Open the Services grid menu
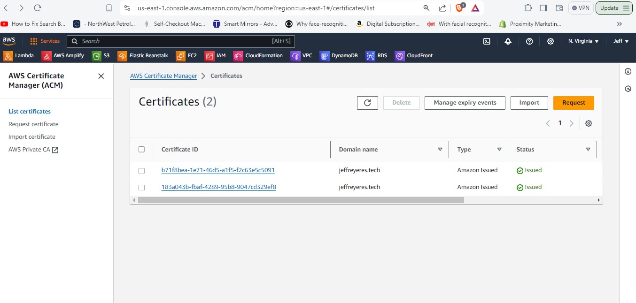The image size is (636, 303). (45, 41)
